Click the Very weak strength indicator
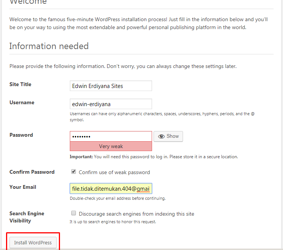 click(111, 146)
